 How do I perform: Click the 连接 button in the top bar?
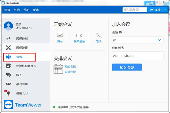155,10
